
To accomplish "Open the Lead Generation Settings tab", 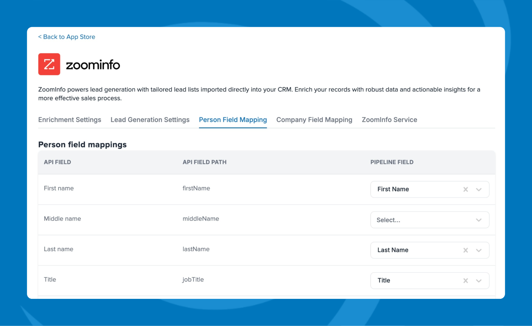I will [150, 120].
